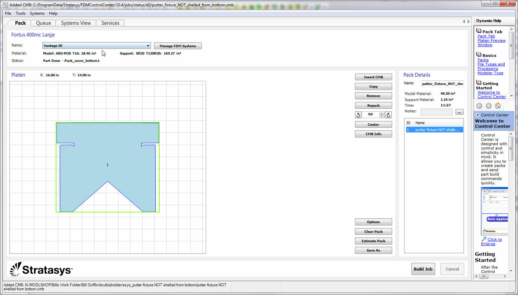Center the part on the platen

click(373, 125)
